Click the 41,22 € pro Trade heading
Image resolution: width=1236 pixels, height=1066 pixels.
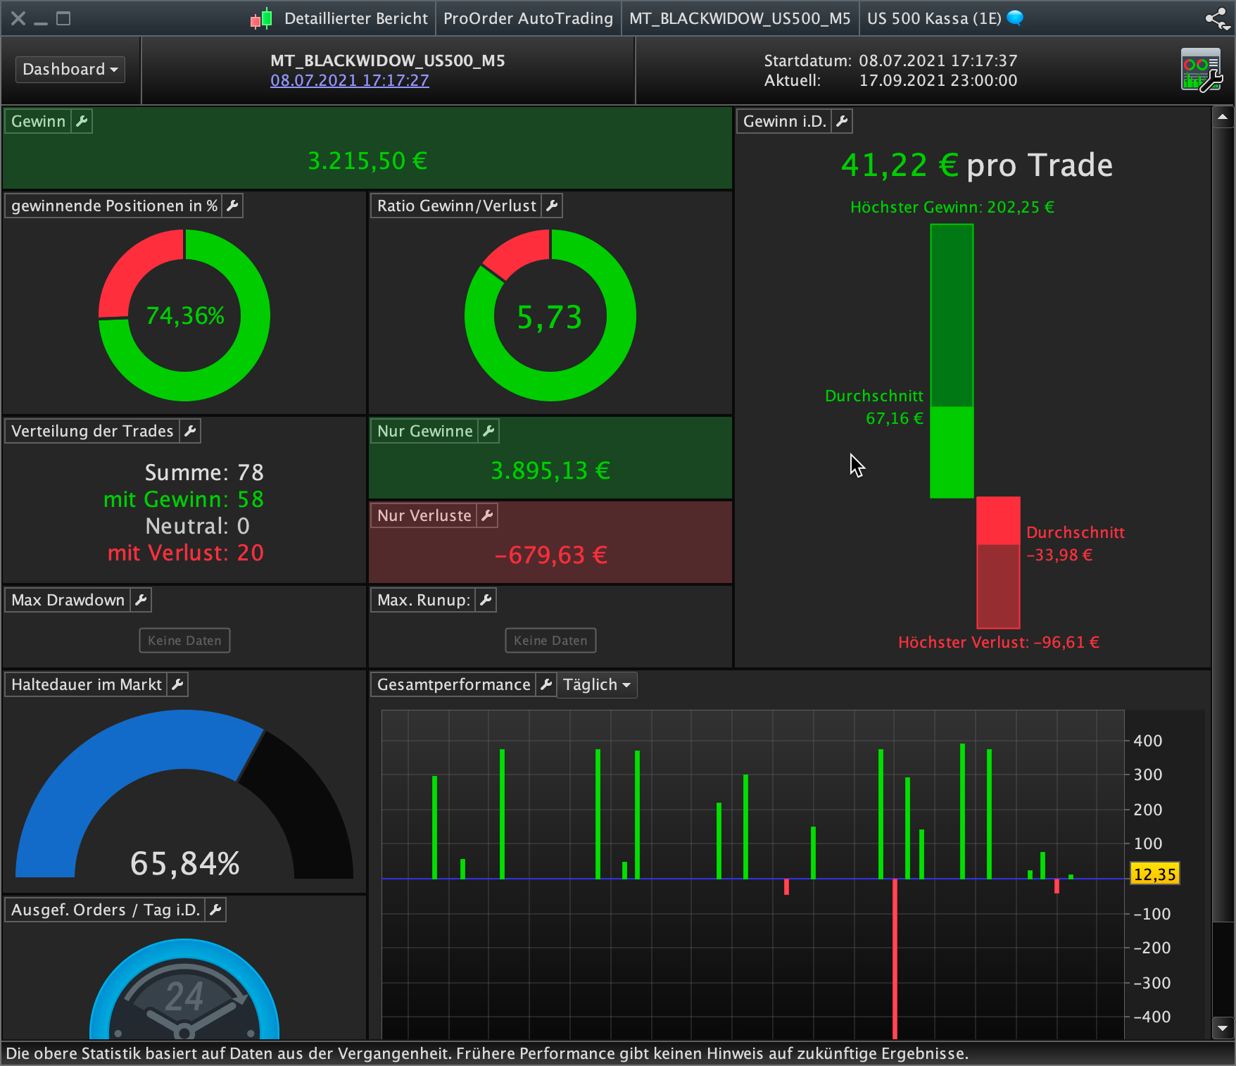pyautogui.click(x=977, y=165)
